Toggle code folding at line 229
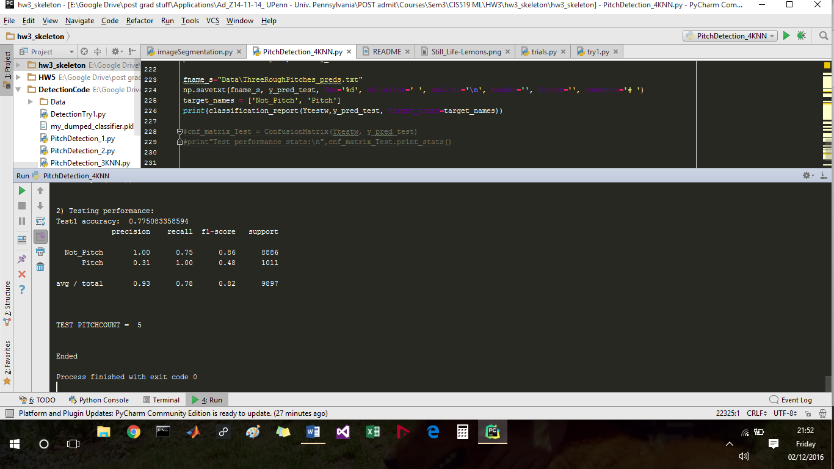Viewport: 834px width, 469px height. coord(179,142)
